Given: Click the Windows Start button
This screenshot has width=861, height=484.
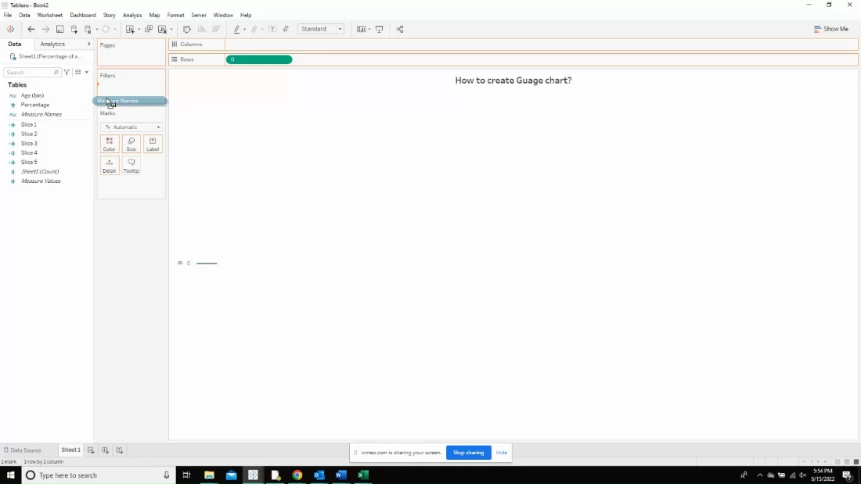Looking at the screenshot, I should [x=10, y=475].
